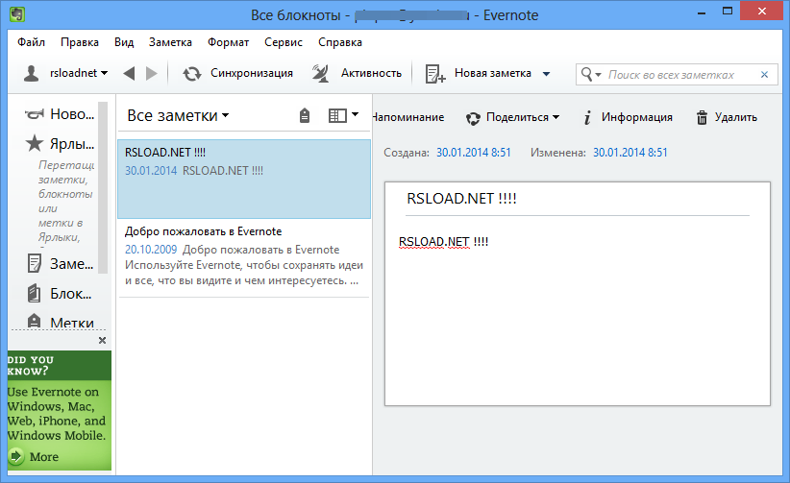Screen dimensions: 790x483
Task: Select the Добро пожаловать в Evernote note
Action: 244,258
